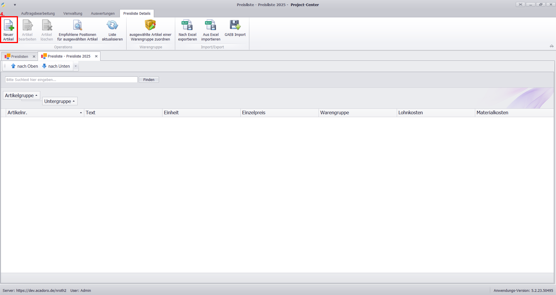Export with Nach Excel exportieren
Screen dimensions: 556x295
pyautogui.click(x=187, y=30)
